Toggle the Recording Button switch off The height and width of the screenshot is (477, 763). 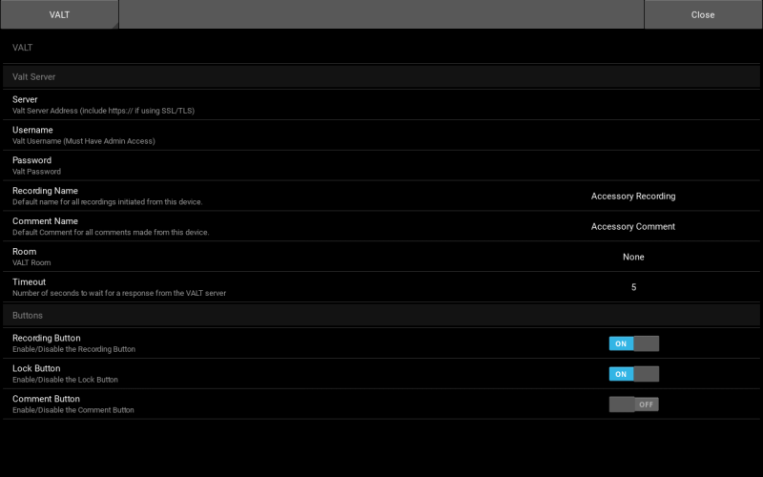coord(634,343)
